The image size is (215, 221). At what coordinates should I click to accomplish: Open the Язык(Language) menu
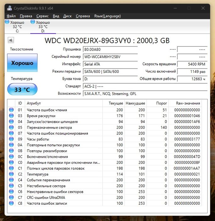point(107,16)
